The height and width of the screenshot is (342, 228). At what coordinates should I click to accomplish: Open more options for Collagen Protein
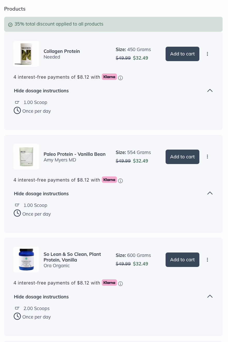207,54
